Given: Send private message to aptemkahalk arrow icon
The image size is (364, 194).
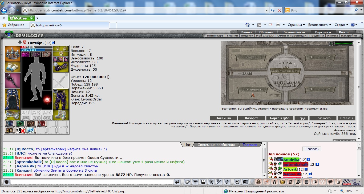Looking at the screenshot, I should 270,164.
